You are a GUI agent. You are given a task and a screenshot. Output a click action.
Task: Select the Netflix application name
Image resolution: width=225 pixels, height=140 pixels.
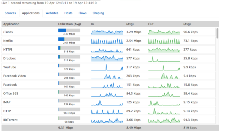pos(8,41)
